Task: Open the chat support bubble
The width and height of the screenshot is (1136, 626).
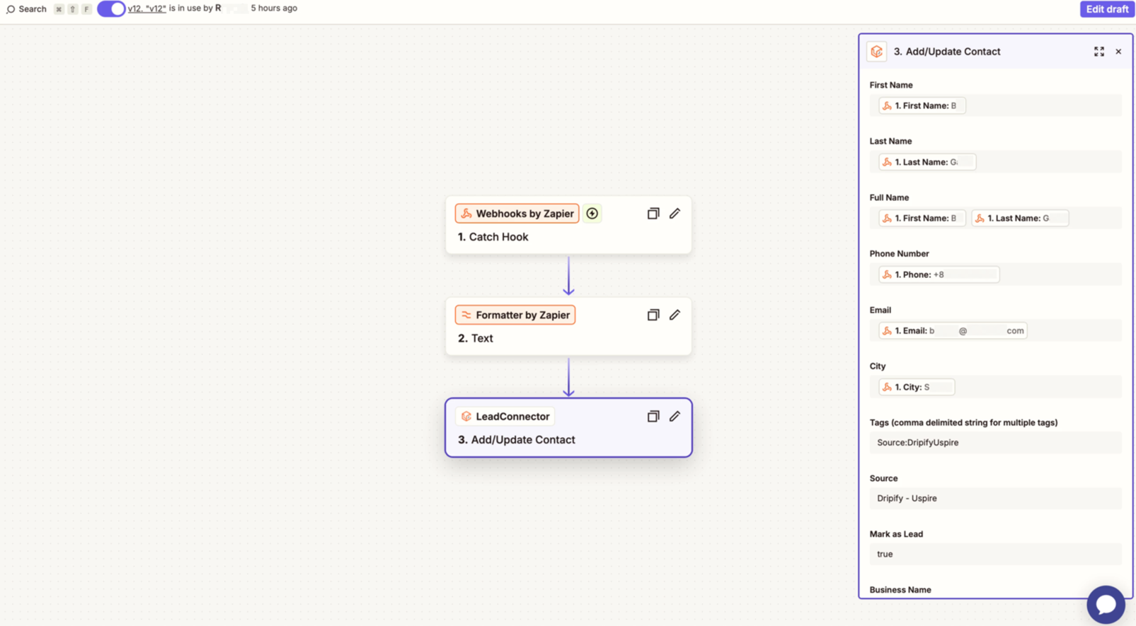Action: tap(1106, 604)
